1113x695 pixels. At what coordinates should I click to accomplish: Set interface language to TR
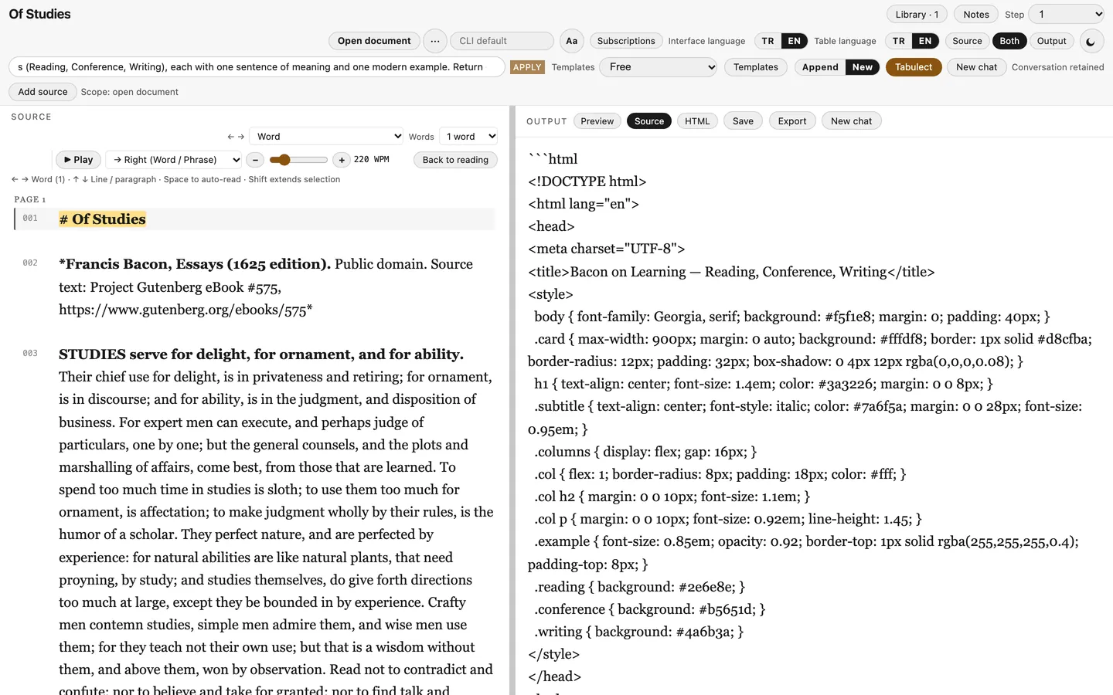coord(768,41)
